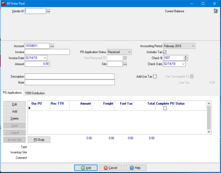Click the AP Enter Paid title bar icon
Screen dimensions: 221x173
[3, 3]
